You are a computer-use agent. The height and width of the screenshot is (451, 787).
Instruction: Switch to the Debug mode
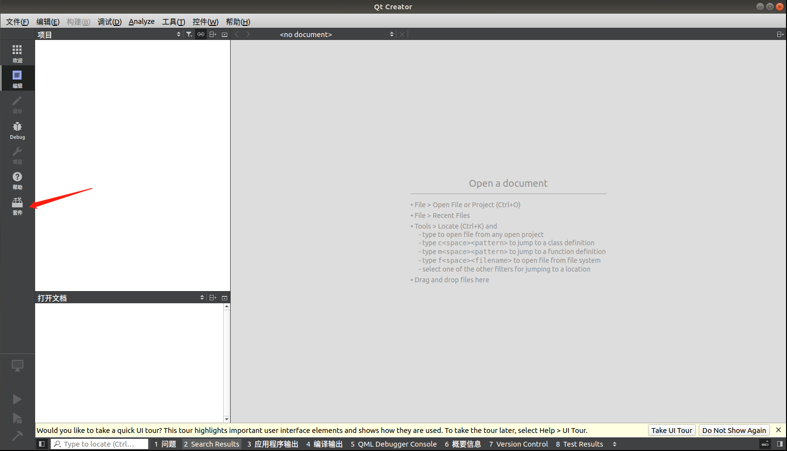tap(17, 130)
